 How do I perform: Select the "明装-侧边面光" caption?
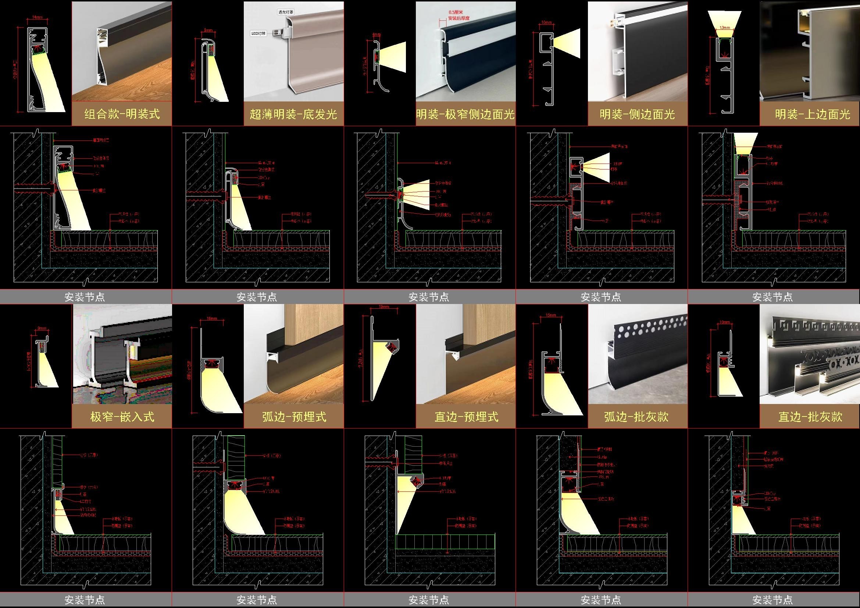pyautogui.click(x=638, y=114)
